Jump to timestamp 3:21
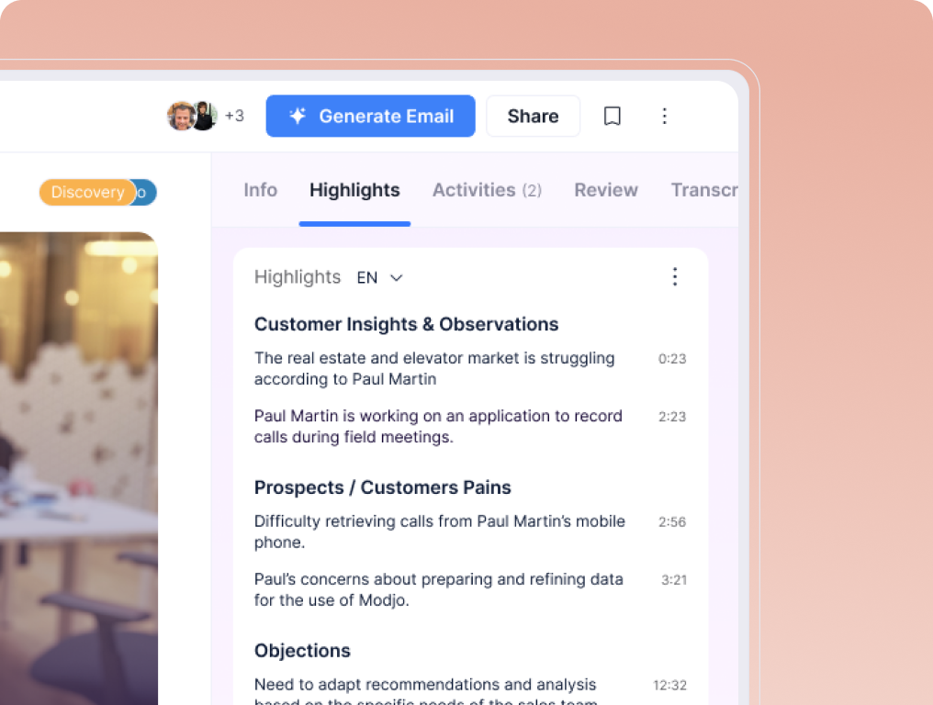This screenshot has height=705, width=933. [673, 579]
